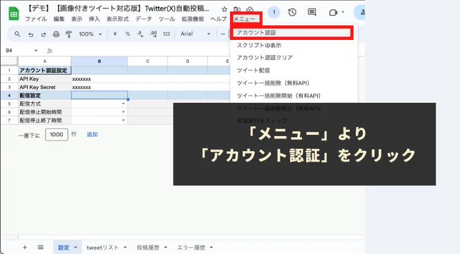The width and height of the screenshot is (460, 254).
Task: Start a video call with camera icon
Action: pyautogui.click(x=333, y=12)
